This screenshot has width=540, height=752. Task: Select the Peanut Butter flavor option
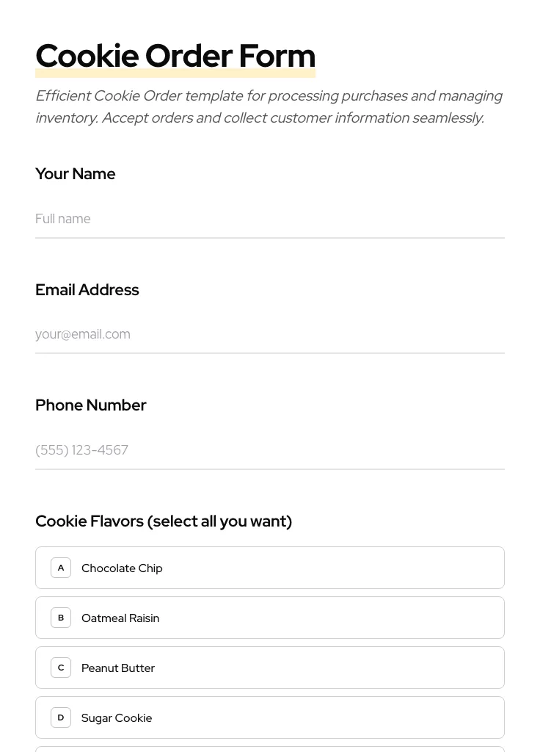click(270, 668)
